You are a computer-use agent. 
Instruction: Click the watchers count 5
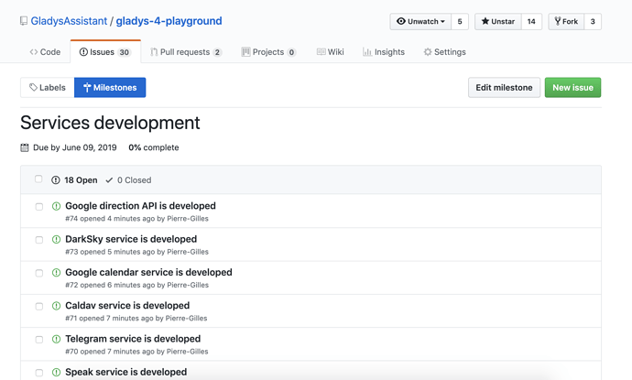point(460,21)
